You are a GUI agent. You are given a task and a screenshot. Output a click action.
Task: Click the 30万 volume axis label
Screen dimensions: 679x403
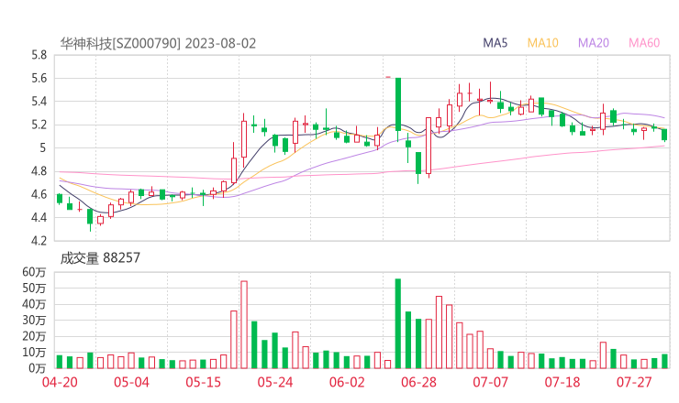point(34,321)
